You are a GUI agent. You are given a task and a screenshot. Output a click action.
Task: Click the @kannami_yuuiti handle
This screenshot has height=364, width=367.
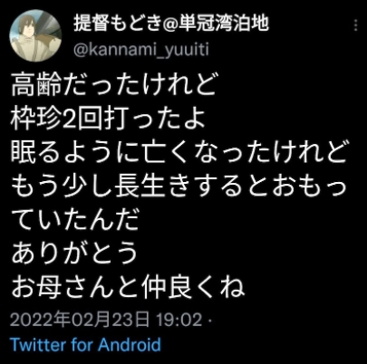coord(141,50)
